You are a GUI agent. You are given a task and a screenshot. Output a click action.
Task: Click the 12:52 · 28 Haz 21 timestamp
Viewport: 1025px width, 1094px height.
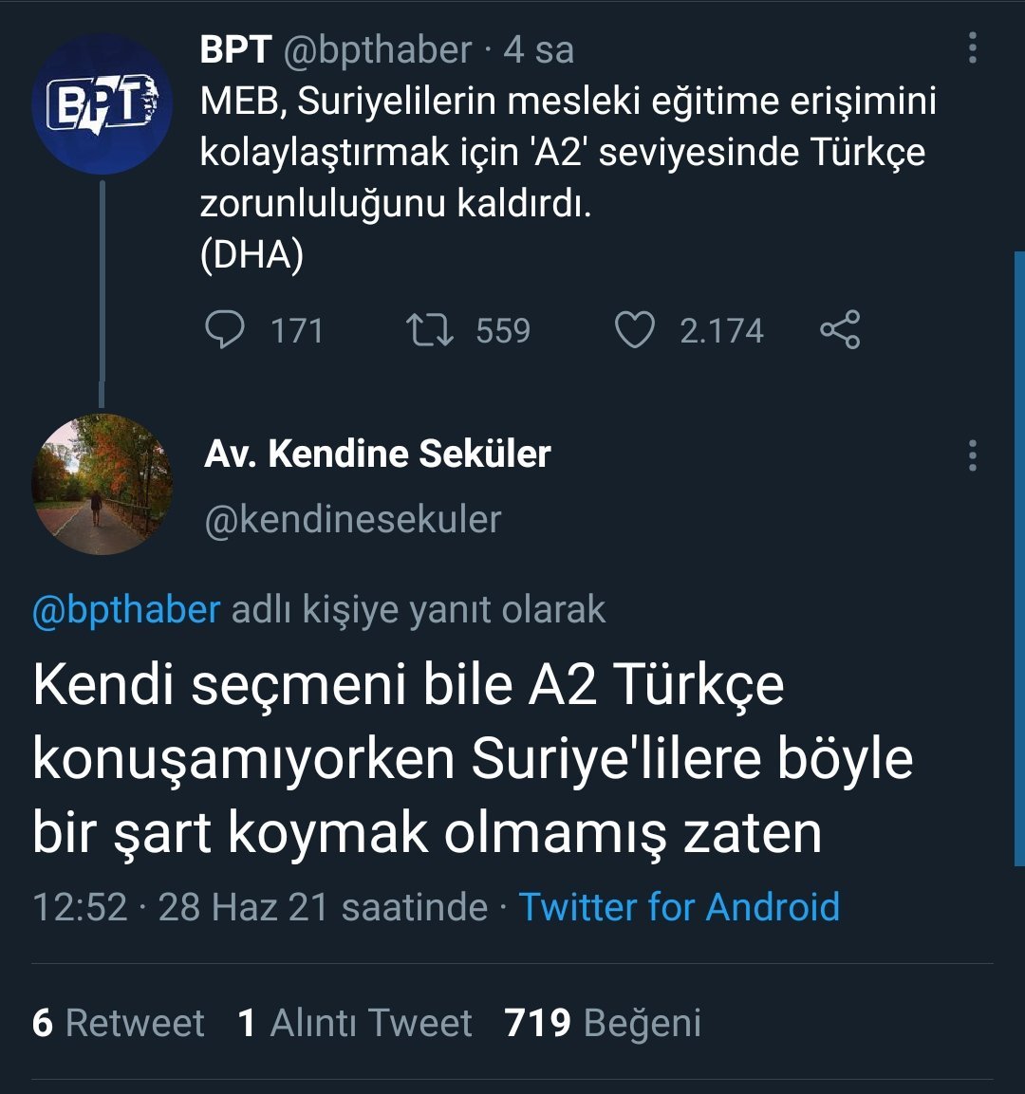259,907
